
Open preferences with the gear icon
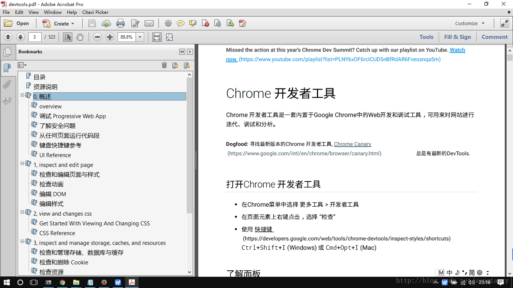[168, 23]
